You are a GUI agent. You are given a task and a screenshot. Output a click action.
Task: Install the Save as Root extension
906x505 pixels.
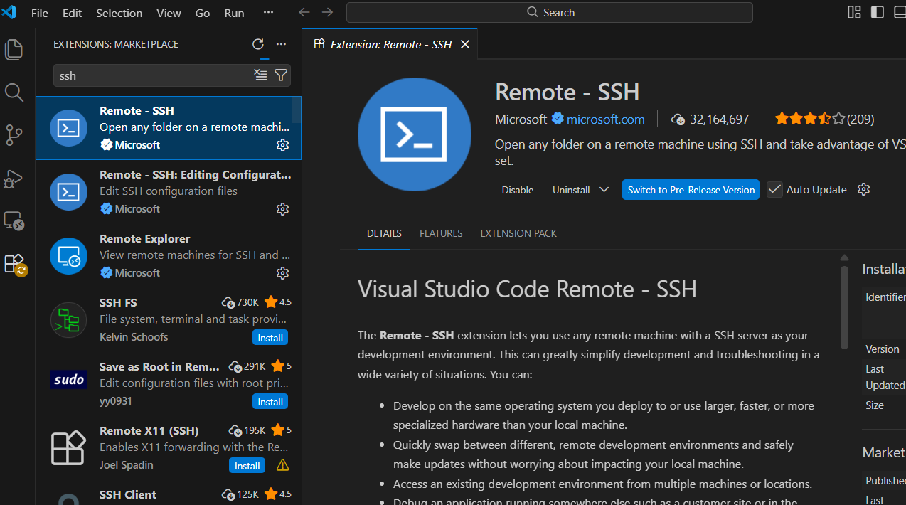click(x=270, y=402)
